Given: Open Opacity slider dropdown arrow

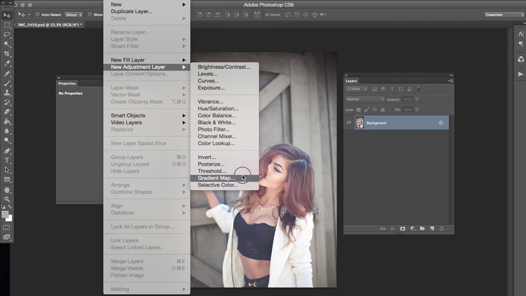Looking at the screenshot, I should pos(417,99).
